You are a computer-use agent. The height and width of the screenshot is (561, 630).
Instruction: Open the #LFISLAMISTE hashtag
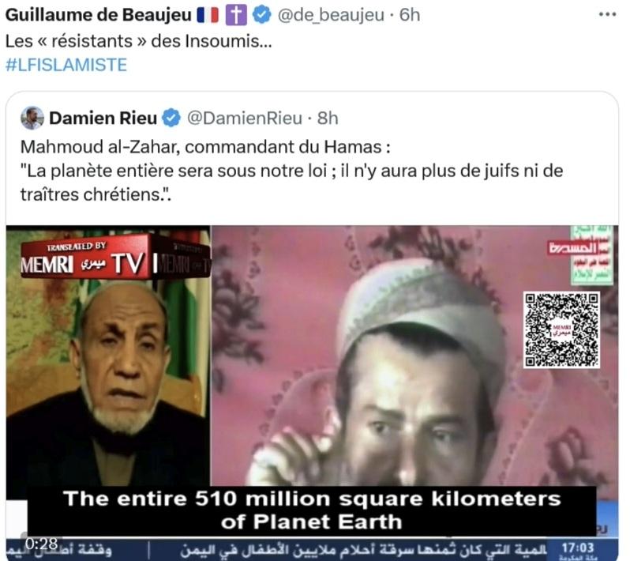tap(66, 65)
